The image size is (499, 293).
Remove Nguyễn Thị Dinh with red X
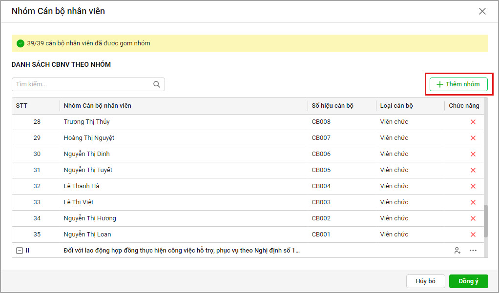pos(473,154)
